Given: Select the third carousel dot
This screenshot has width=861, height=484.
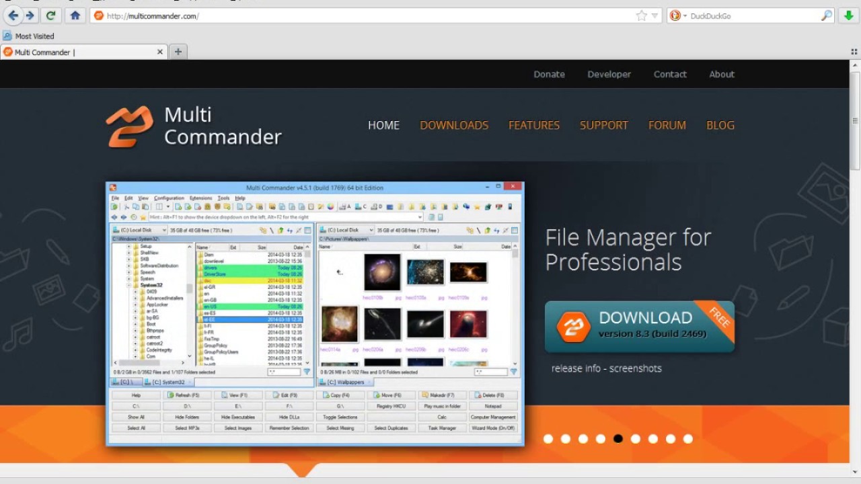Looking at the screenshot, I should pos(583,439).
